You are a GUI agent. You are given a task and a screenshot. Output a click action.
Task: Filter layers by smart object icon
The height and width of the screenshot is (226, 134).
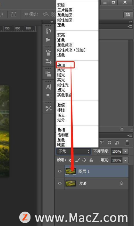[x=117, y=142]
